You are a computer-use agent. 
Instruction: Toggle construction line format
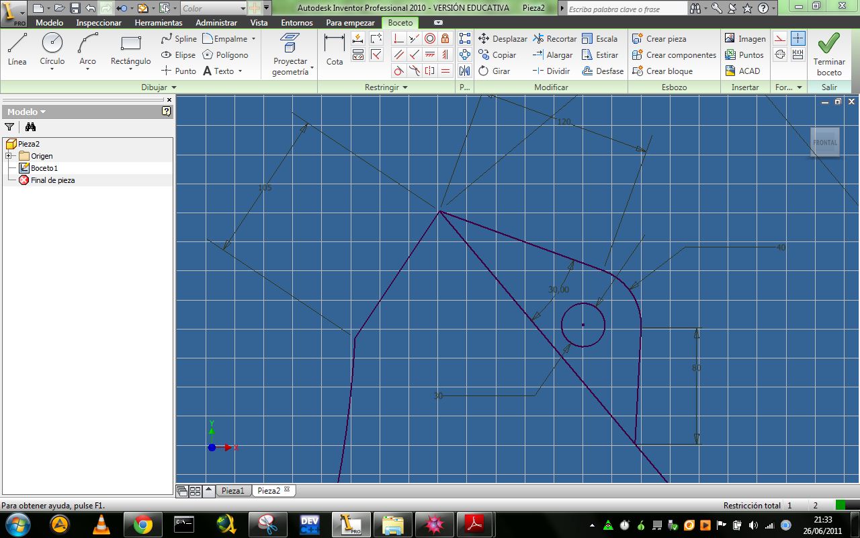[780, 38]
